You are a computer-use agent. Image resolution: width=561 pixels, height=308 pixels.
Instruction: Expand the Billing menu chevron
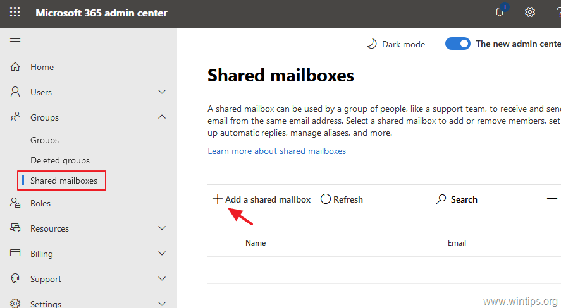tap(162, 253)
